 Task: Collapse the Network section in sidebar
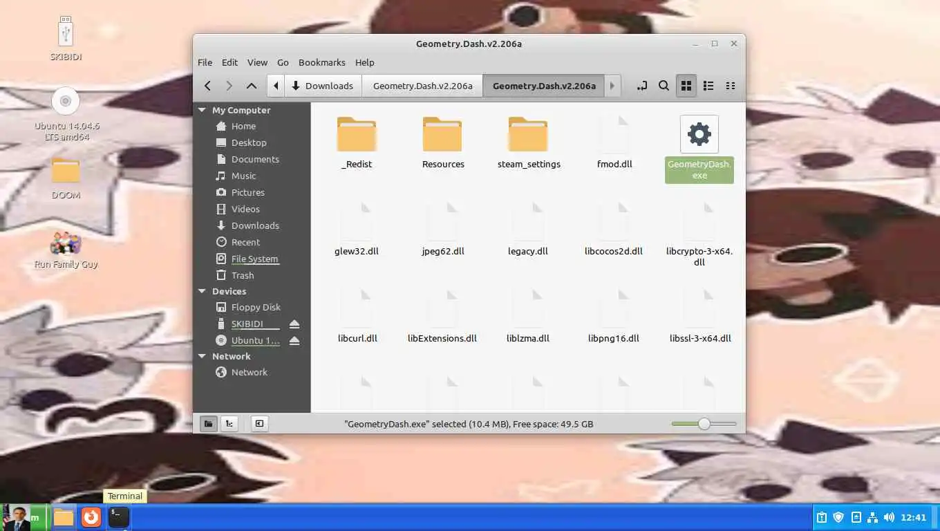[202, 356]
